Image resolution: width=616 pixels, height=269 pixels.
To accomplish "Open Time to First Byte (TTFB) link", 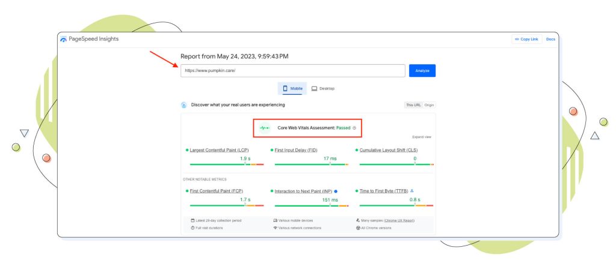I will pos(384,191).
